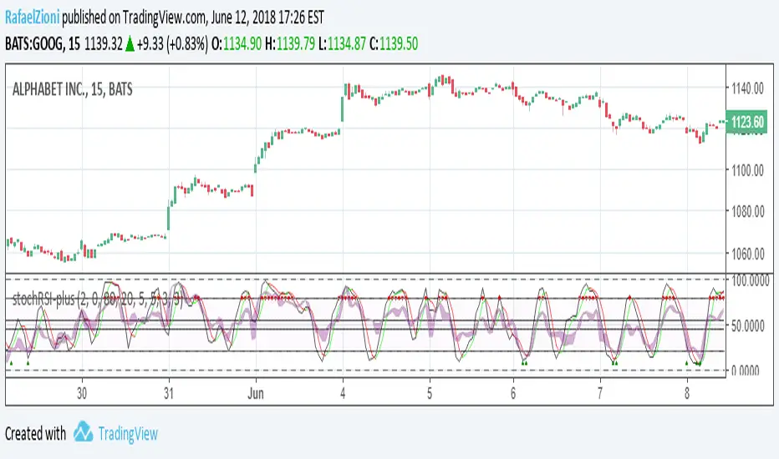Click the 1060.00 price axis label
Viewport: 779px width, 459px height.
tap(747, 254)
